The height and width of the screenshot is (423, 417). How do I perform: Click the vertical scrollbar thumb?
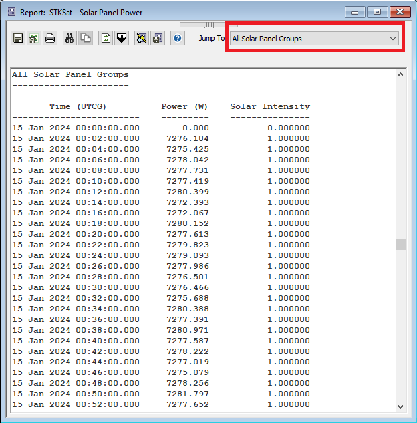click(x=400, y=244)
